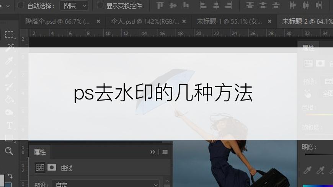Click the align top edges icon
This screenshot has width=333, height=187.
(160, 5)
